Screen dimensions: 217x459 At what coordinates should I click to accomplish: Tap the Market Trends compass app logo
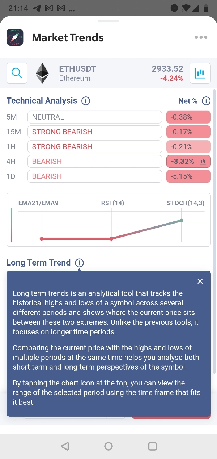[15, 37]
